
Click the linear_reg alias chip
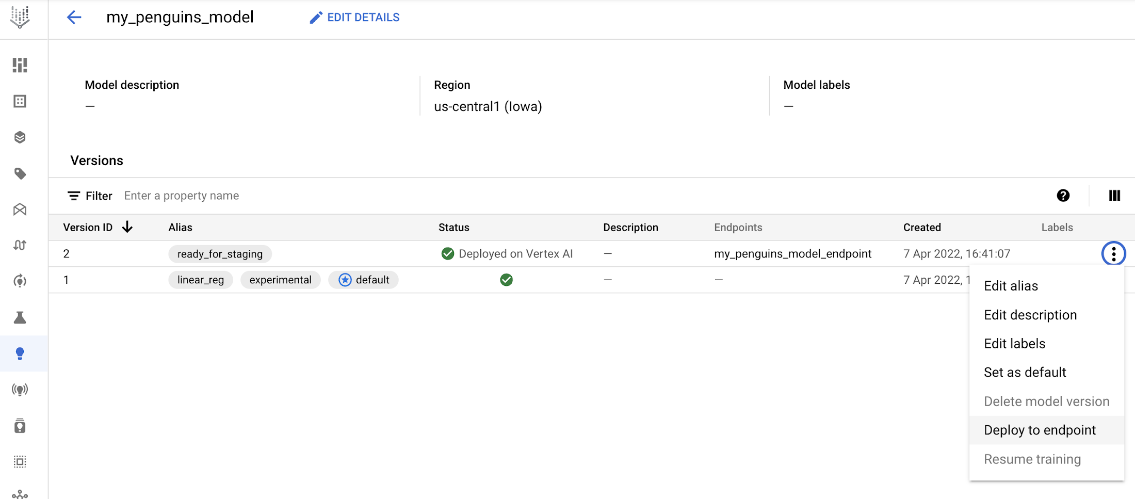pyautogui.click(x=201, y=280)
